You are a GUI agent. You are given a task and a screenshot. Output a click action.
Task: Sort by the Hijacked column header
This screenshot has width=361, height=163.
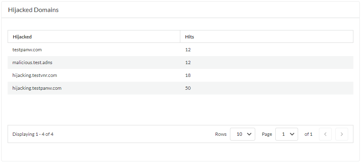[22, 37]
